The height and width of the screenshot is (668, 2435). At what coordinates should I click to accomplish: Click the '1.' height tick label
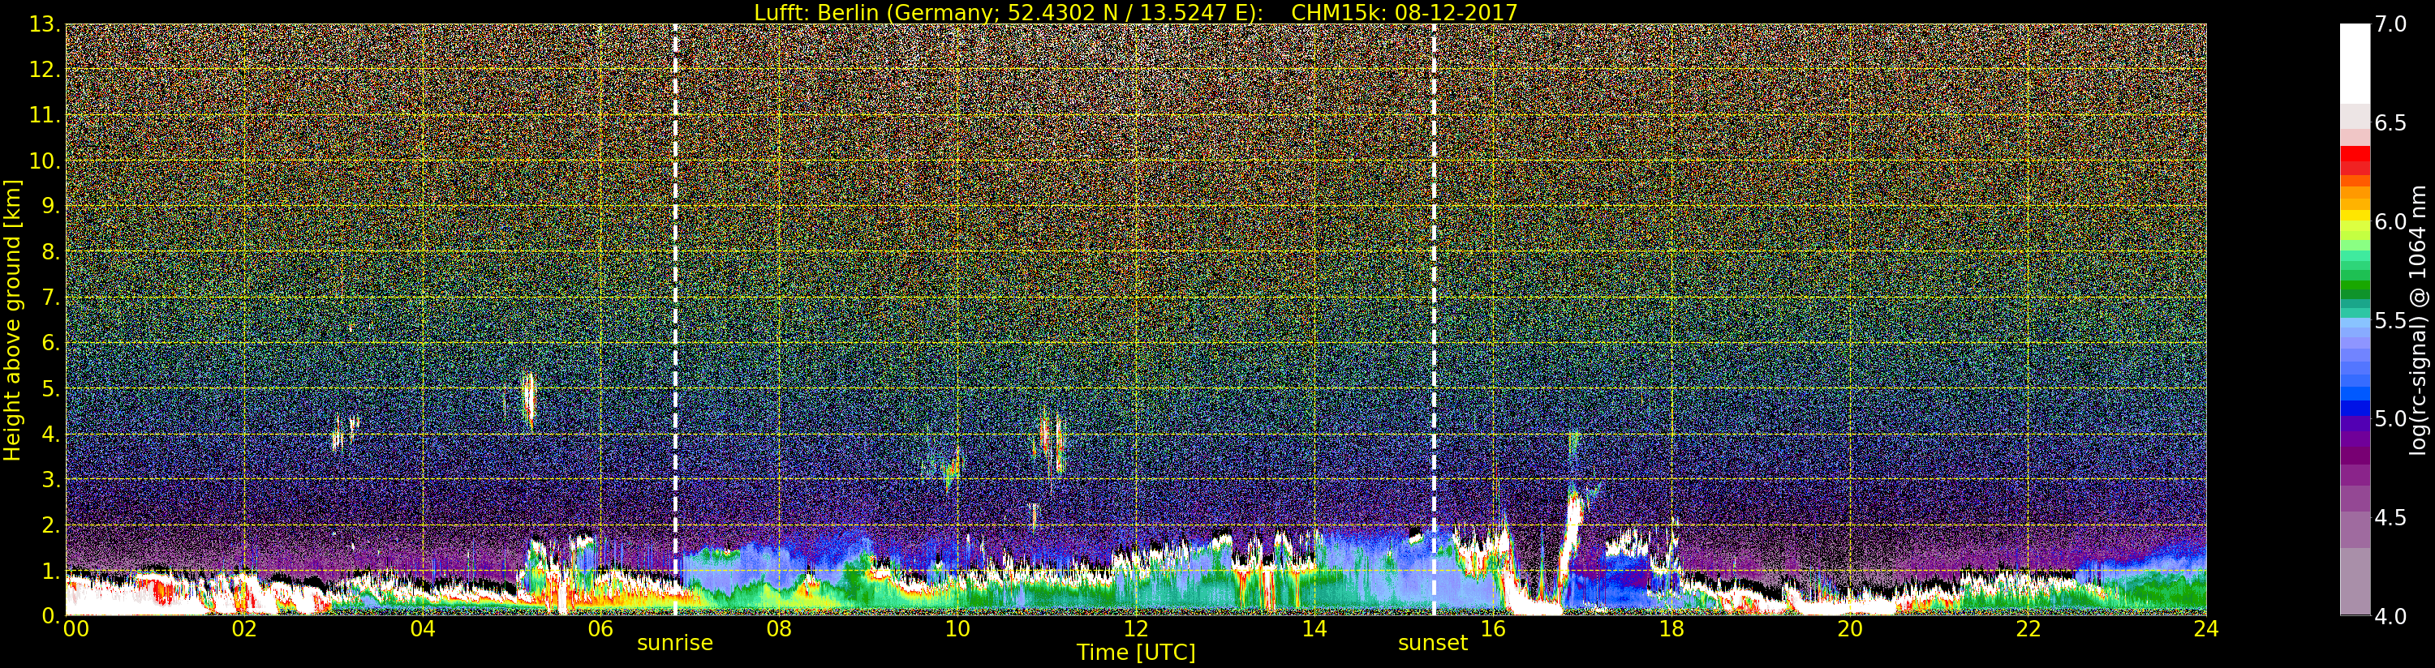[51, 571]
